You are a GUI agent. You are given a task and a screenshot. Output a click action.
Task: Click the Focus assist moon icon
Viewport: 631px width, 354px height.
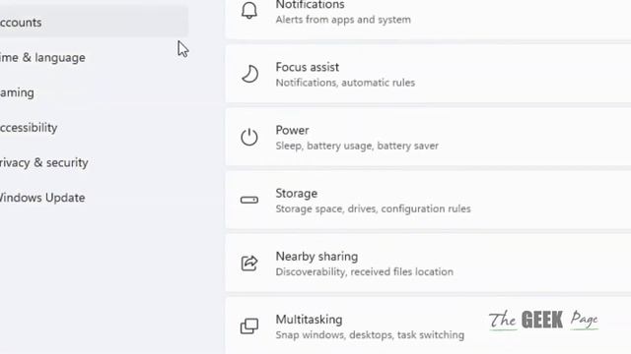249,75
